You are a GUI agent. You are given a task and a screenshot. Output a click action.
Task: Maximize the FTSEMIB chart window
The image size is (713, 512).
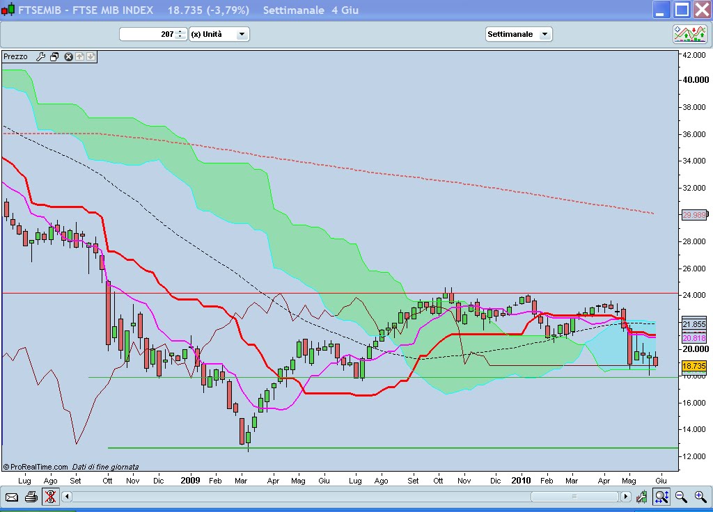(x=682, y=10)
